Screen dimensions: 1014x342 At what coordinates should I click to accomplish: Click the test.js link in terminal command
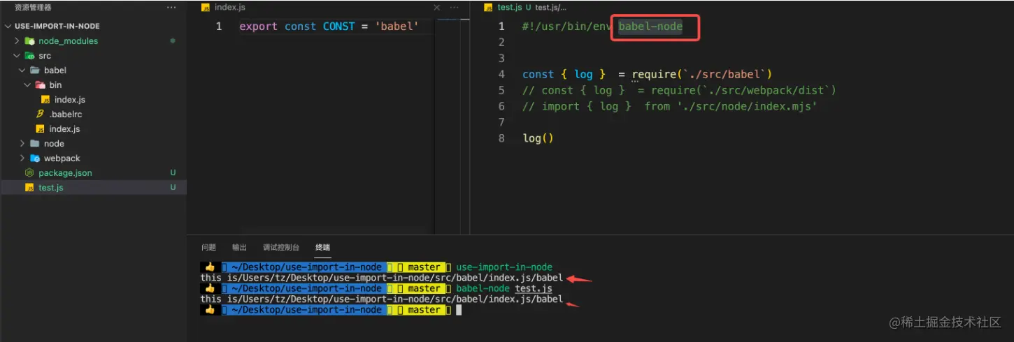tap(534, 289)
